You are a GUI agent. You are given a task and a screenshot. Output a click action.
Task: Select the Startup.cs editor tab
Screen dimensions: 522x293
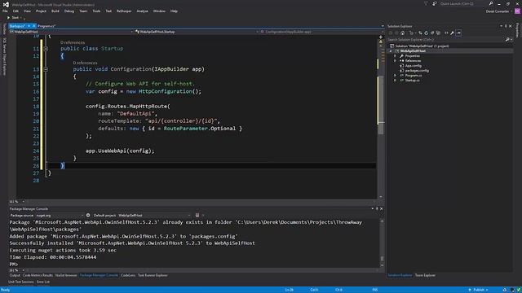pyautogui.click(x=17, y=26)
